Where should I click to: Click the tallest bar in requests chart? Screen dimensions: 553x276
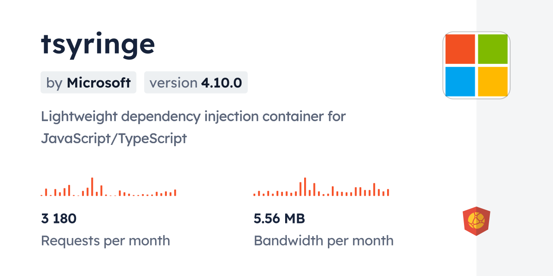[92, 187]
